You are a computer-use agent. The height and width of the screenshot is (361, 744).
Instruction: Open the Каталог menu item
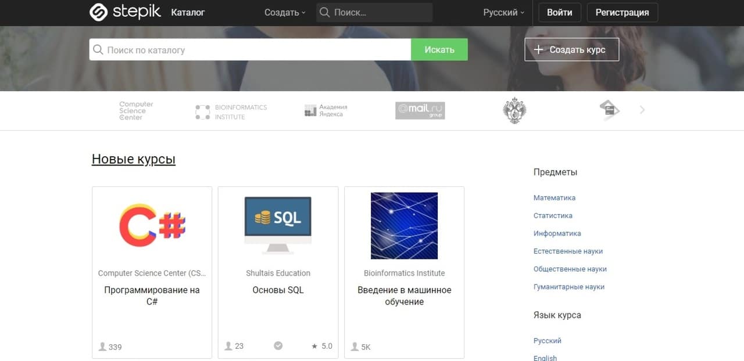click(x=188, y=12)
